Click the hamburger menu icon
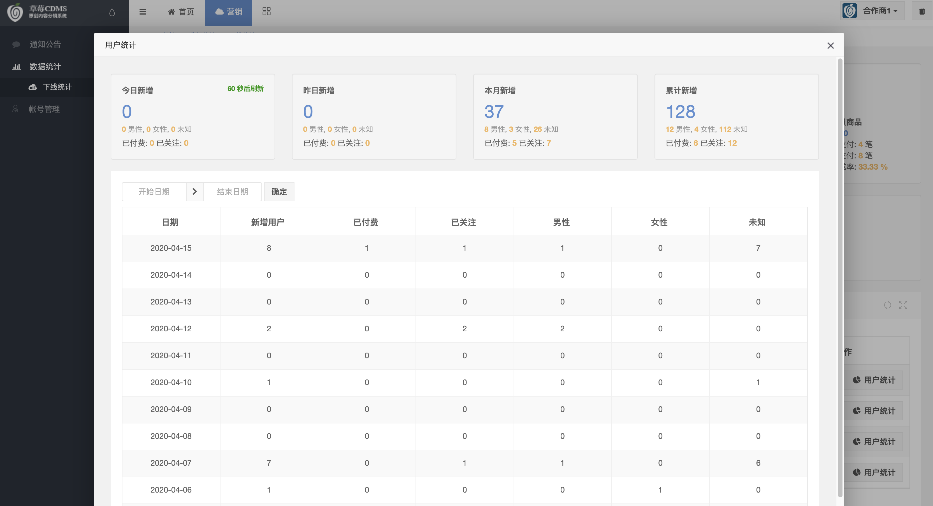 pyautogui.click(x=143, y=12)
